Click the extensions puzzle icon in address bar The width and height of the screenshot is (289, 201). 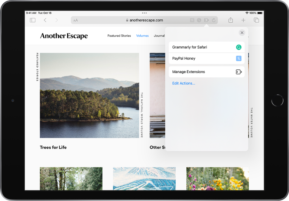[x=206, y=20]
